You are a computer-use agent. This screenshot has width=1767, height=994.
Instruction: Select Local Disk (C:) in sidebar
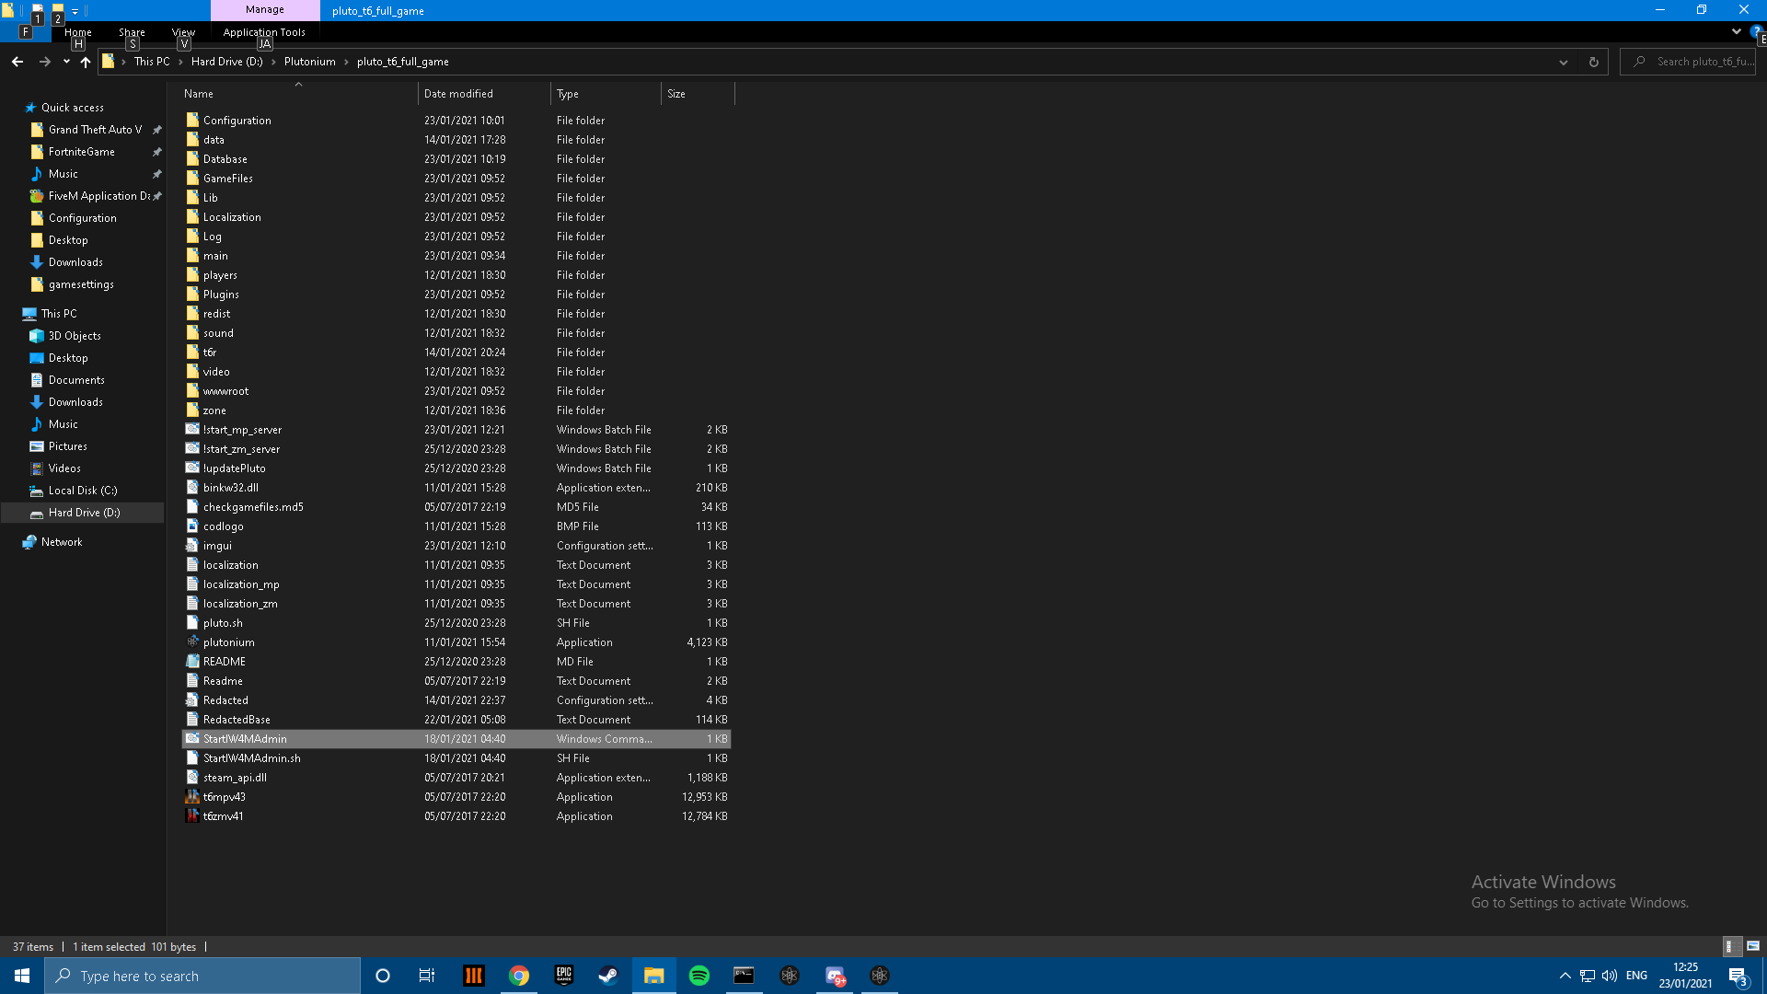[x=83, y=491]
